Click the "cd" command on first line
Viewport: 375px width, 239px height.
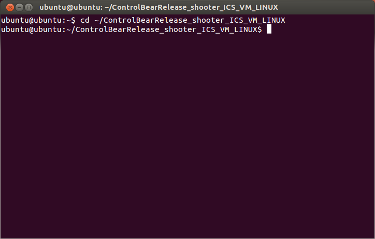(x=84, y=20)
